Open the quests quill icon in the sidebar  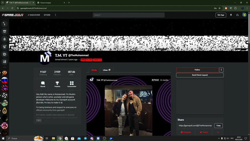click(x=4, y=47)
